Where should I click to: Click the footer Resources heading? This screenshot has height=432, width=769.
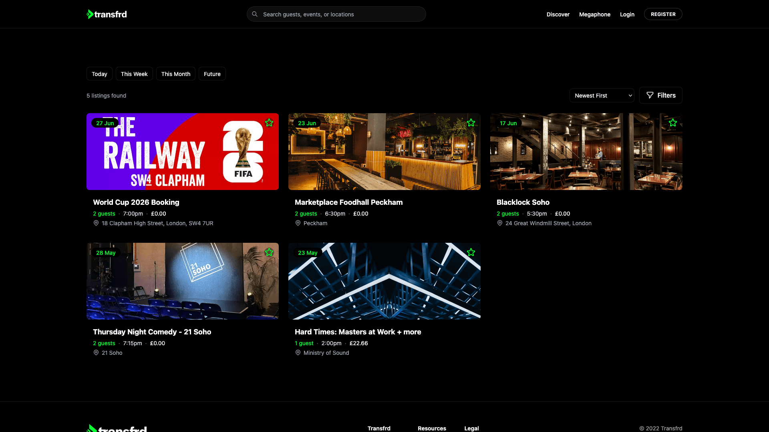click(432, 428)
